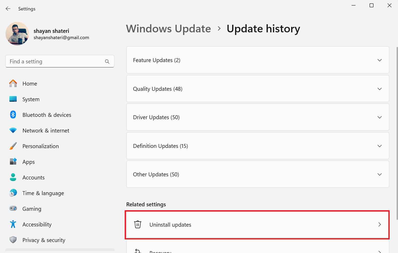Click the Accounts person icon
398x253 pixels.
(x=13, y=177)
